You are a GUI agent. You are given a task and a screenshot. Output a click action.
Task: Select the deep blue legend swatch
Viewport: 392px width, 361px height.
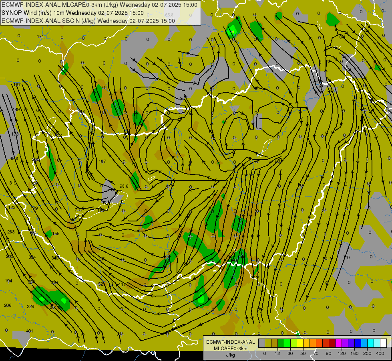click(x=358, y=343)
